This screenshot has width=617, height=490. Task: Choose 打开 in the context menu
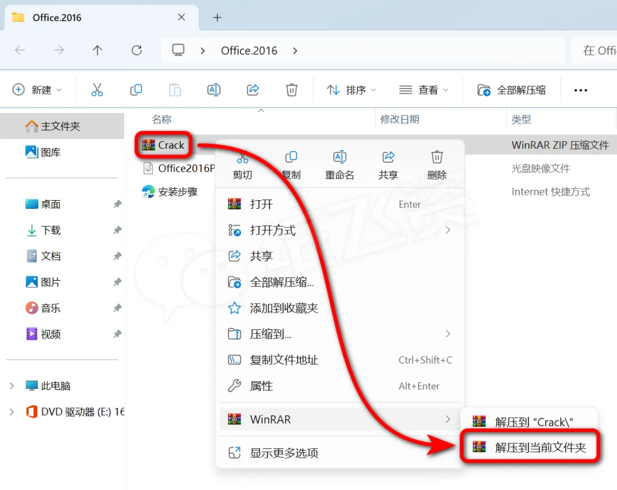pyautogui.click(x=340, y=204)
